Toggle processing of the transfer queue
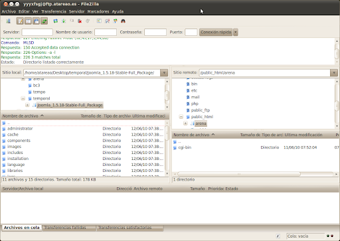Viewport: 340px width, 241px height. point(64,21)
